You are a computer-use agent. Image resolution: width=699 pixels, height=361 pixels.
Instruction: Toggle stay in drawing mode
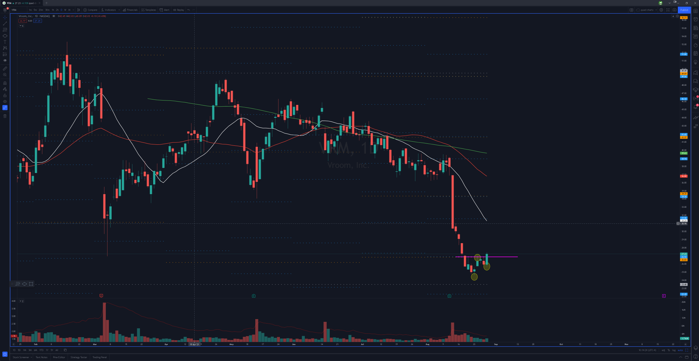5,89
